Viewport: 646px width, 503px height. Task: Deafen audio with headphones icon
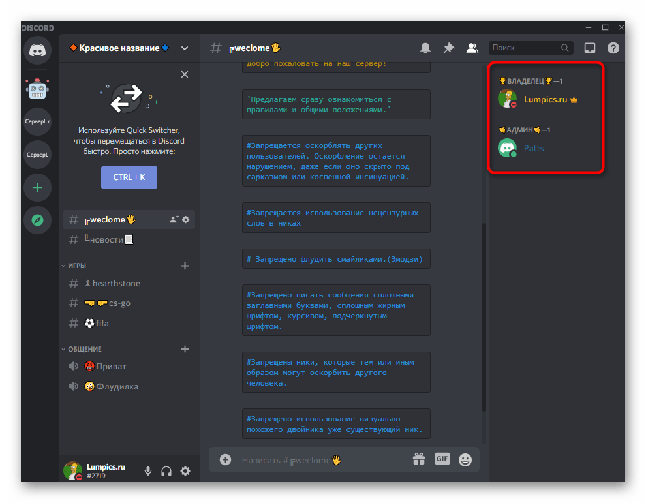(166, 471)
